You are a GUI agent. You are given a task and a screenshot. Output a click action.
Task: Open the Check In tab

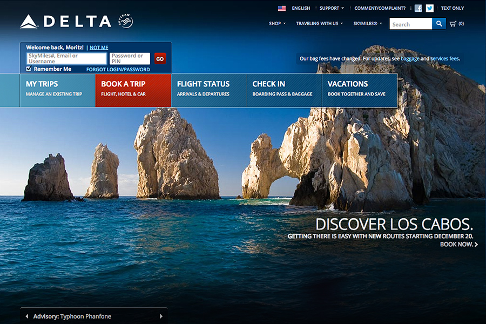click(284, 90)
